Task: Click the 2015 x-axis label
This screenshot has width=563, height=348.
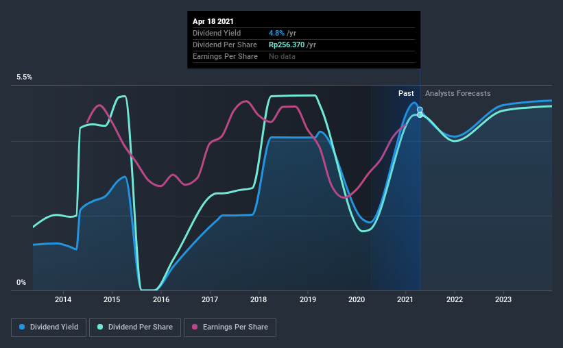Action: (112, 299)
